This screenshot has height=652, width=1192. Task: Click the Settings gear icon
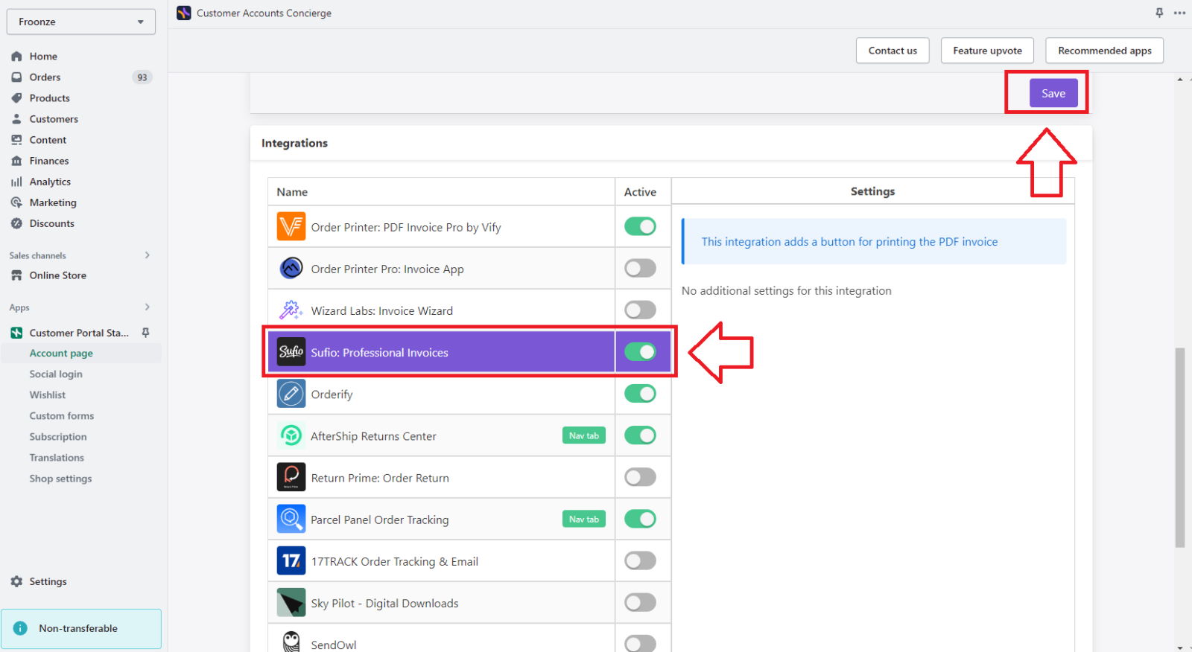point(16,581)
